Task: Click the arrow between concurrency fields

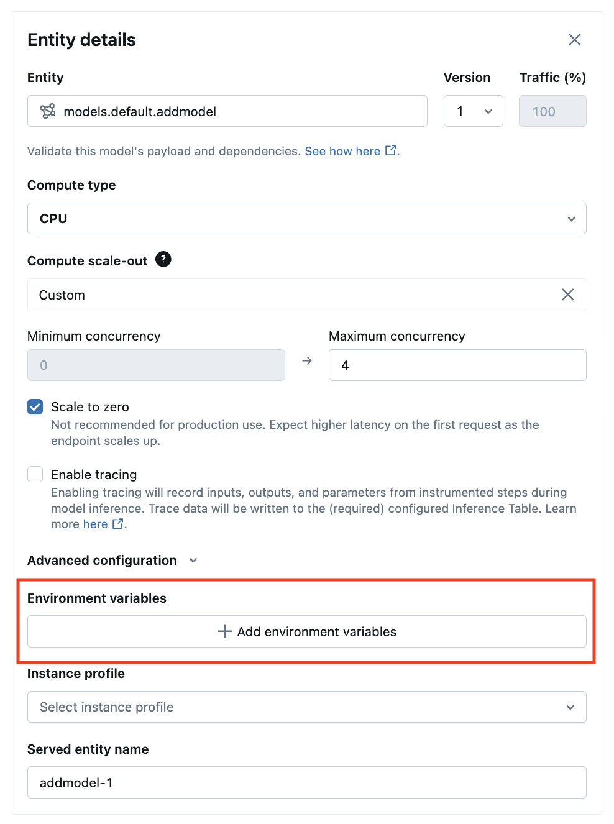Action: (306, 360)
